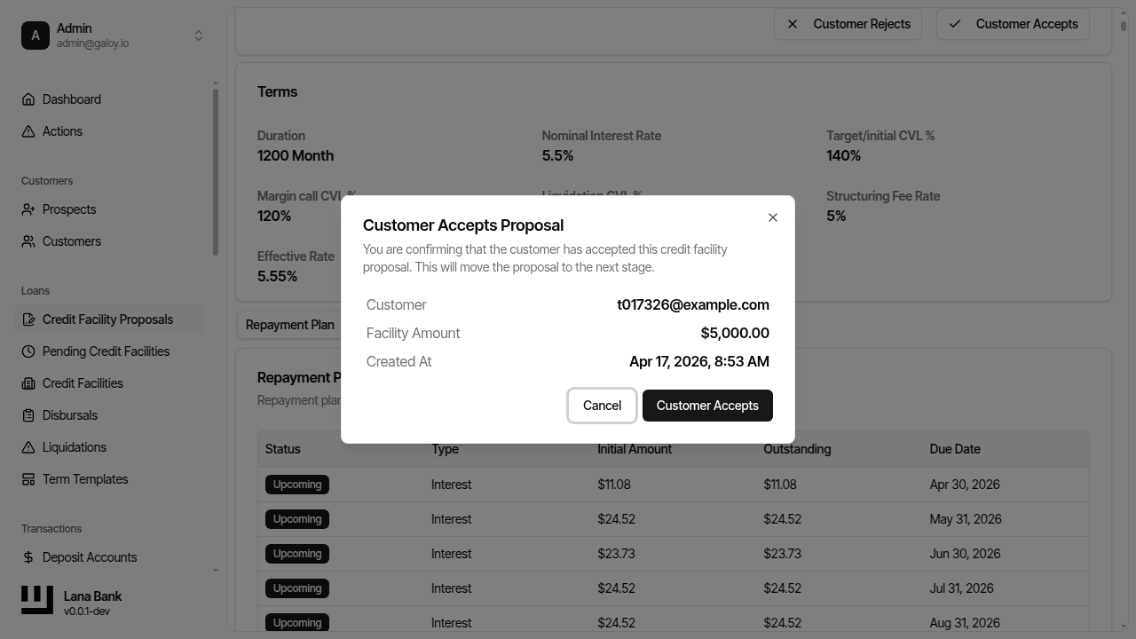Expand the sidebar chevron near Deposit Accounts
The height and width of the screenshot is (639, 1136).
pos(215,571)
